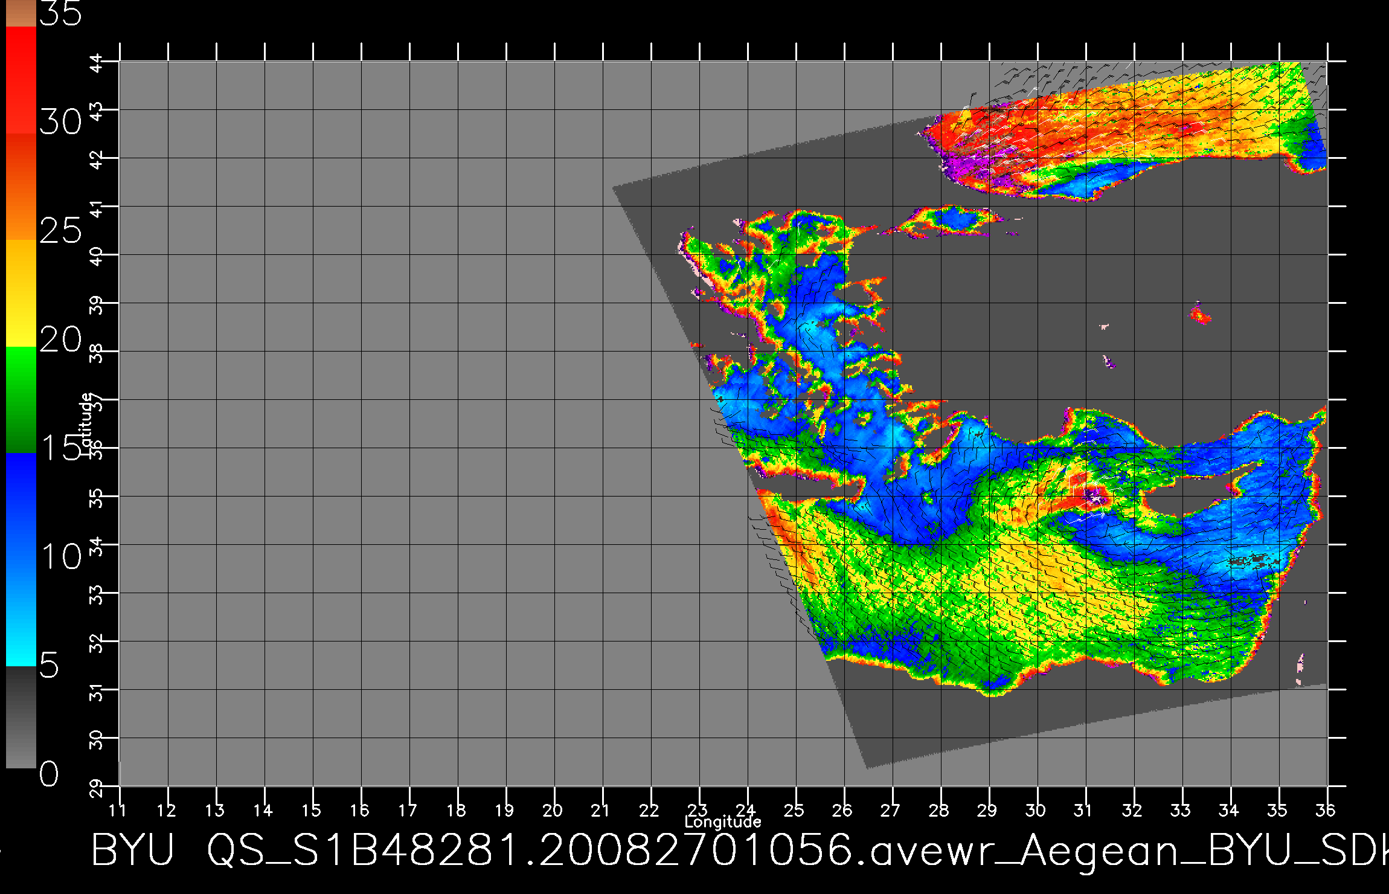Image resolution: width=1389 pixels, height=894 pixels.
Task: Click longitude tick label 14
Action: pyautogui.click(x=263, y=810)
